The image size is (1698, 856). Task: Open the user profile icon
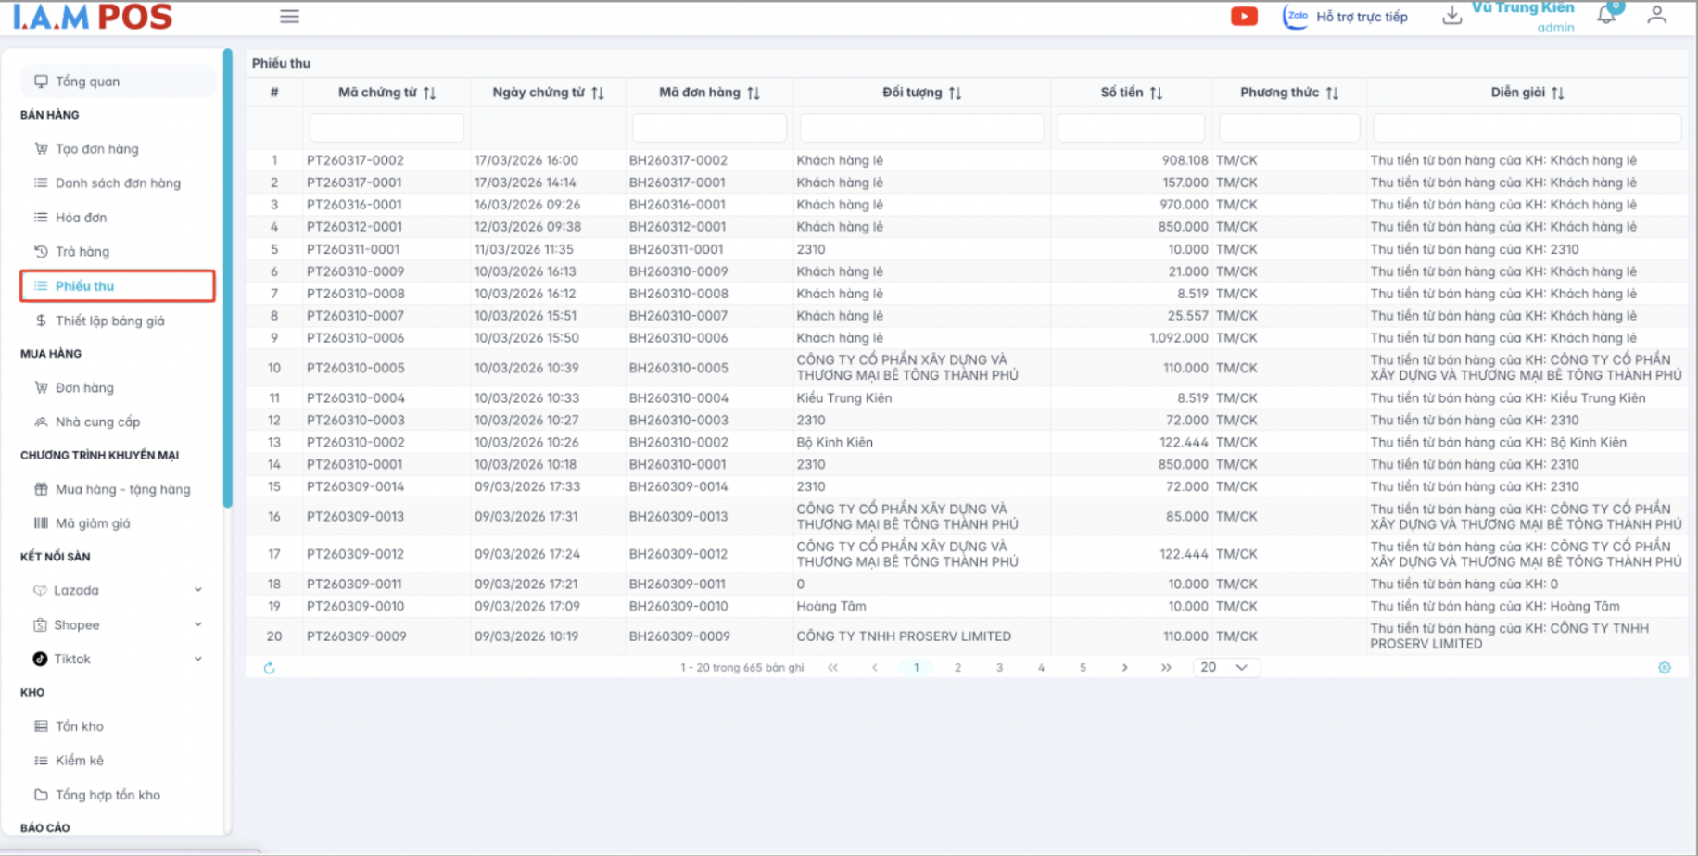(x=1656, y=16)
